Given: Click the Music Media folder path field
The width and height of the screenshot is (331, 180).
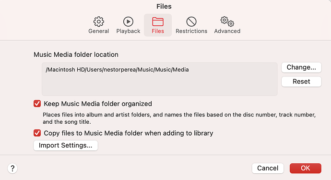Looking at the screenshot, I should pos(160,79).
